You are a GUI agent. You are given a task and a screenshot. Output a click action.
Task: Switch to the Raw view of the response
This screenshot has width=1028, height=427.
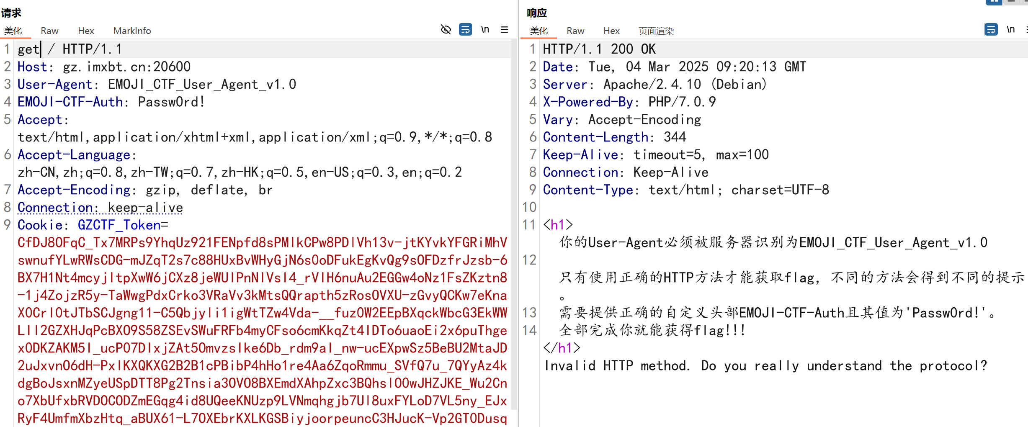click(x=575, y=31)
